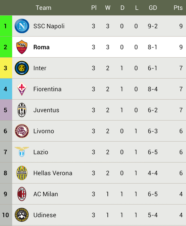Viewport: 186px width, 226px height.
Task: Open the Juventus crest icon
Action: coord(22,110)
